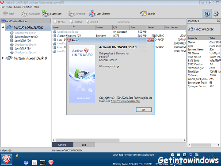Run QuickScan from the toolbar
221x166 pixels.
(x=30, y=14)
